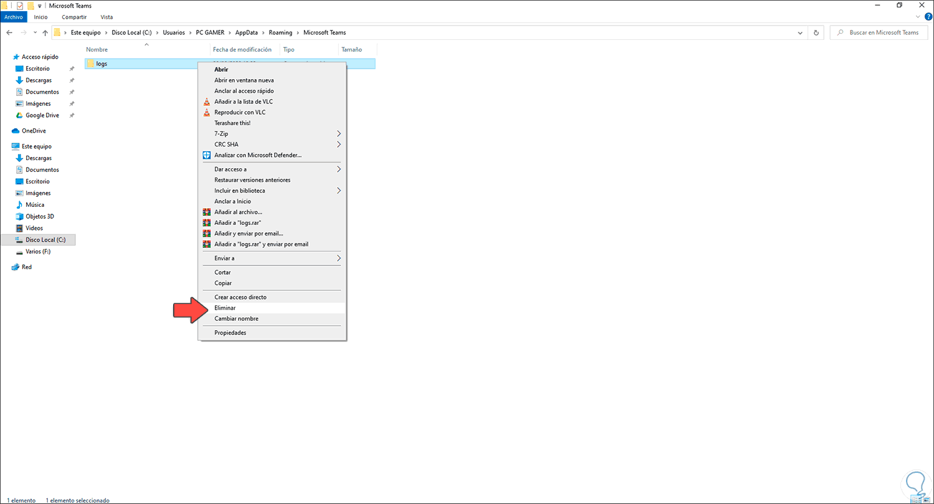Image resolution: width=934 pixels, height=504 pixels.
Task: Switch to the Compartir ribbon tab
Action: tap(75, 17)
